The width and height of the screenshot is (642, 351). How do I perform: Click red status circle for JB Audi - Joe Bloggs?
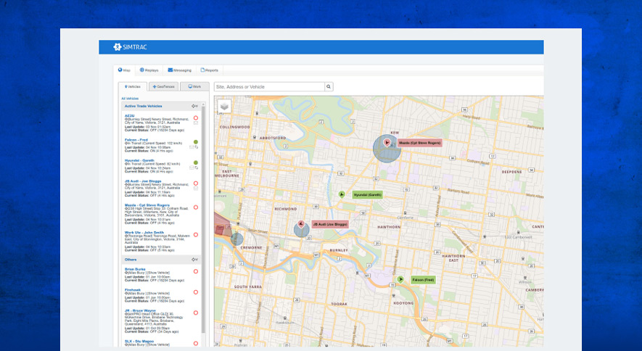[x=196, y=183]
